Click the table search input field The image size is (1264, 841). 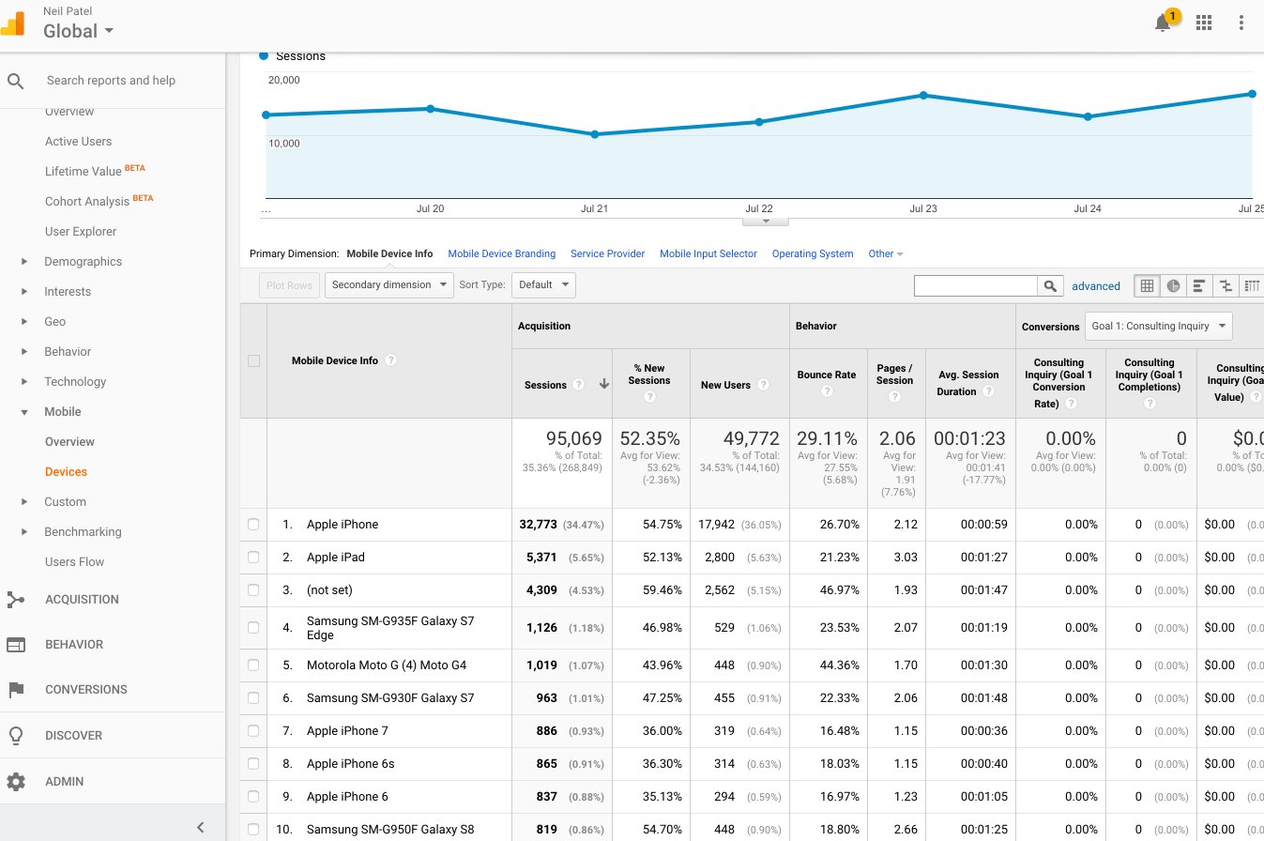point(976,285)
